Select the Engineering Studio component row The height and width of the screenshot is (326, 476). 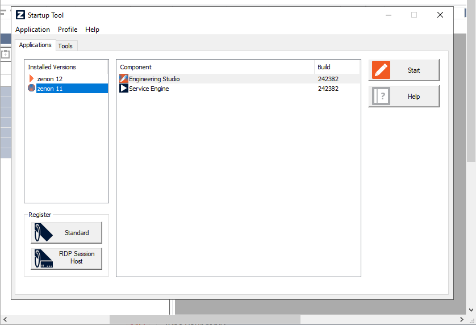pyautogui.click(x=239, y=79)
